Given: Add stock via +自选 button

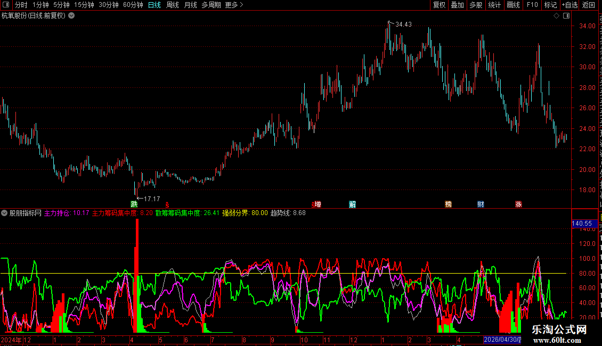Looking at the screenshot, I should point(570,5).
